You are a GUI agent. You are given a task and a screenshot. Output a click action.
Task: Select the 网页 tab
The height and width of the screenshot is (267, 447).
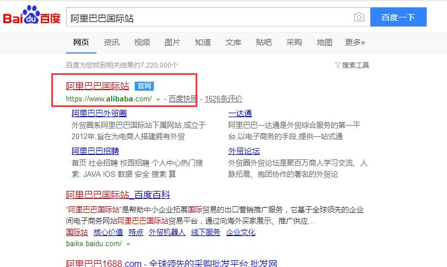[x=81, y=42]
